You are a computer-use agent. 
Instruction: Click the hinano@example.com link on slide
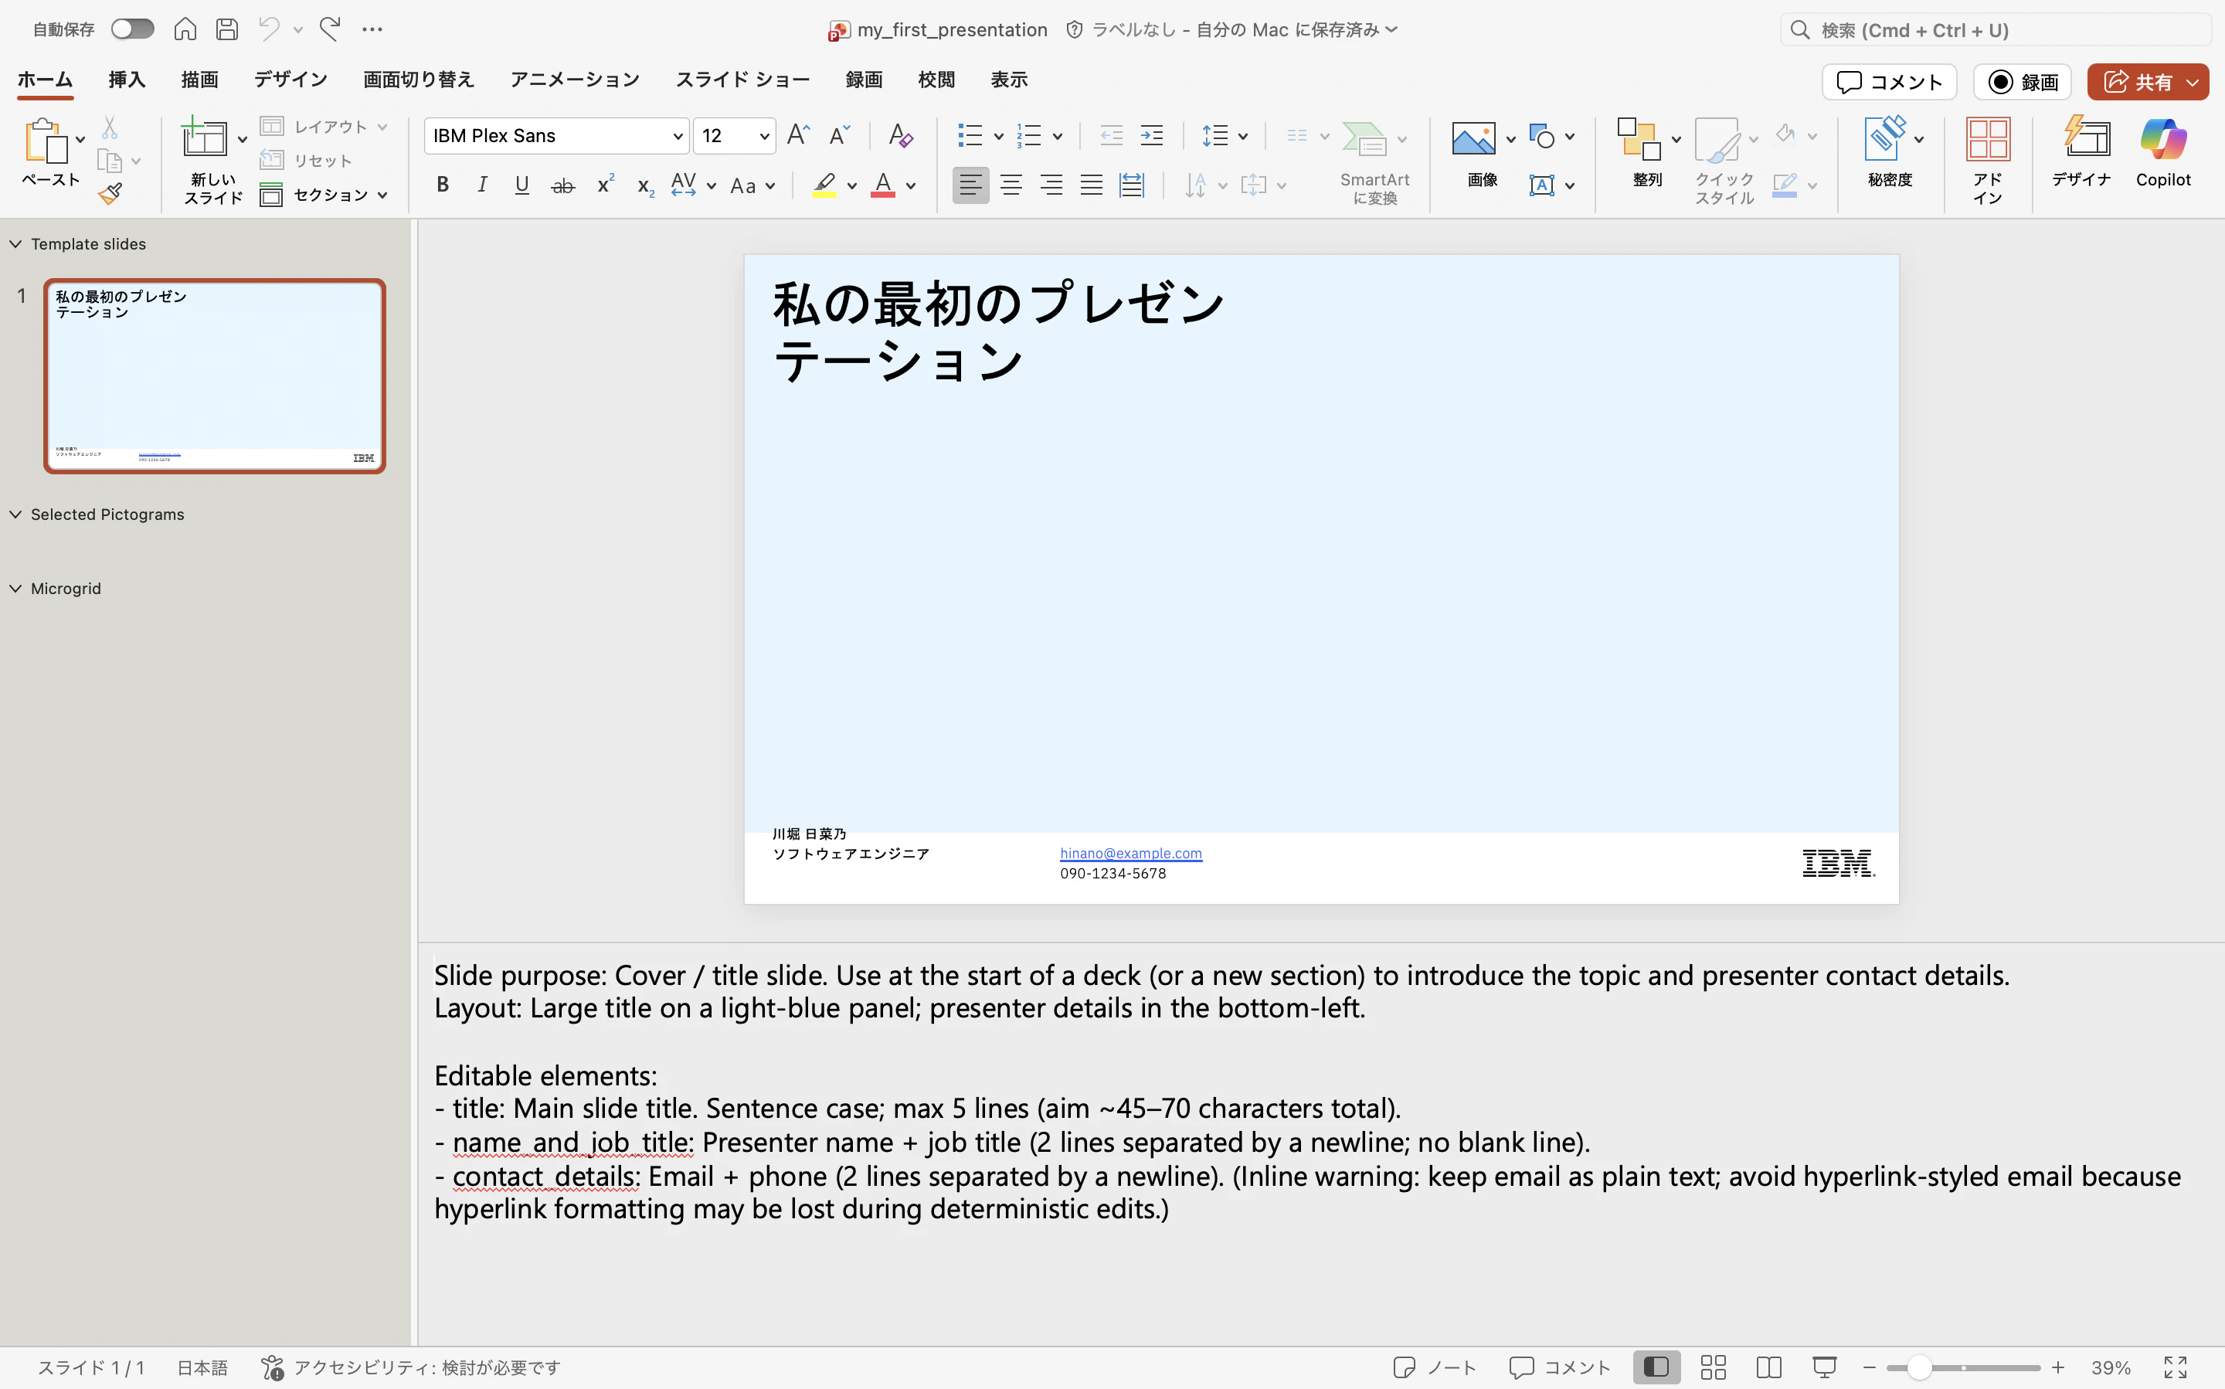click(x=1130, y=853)
